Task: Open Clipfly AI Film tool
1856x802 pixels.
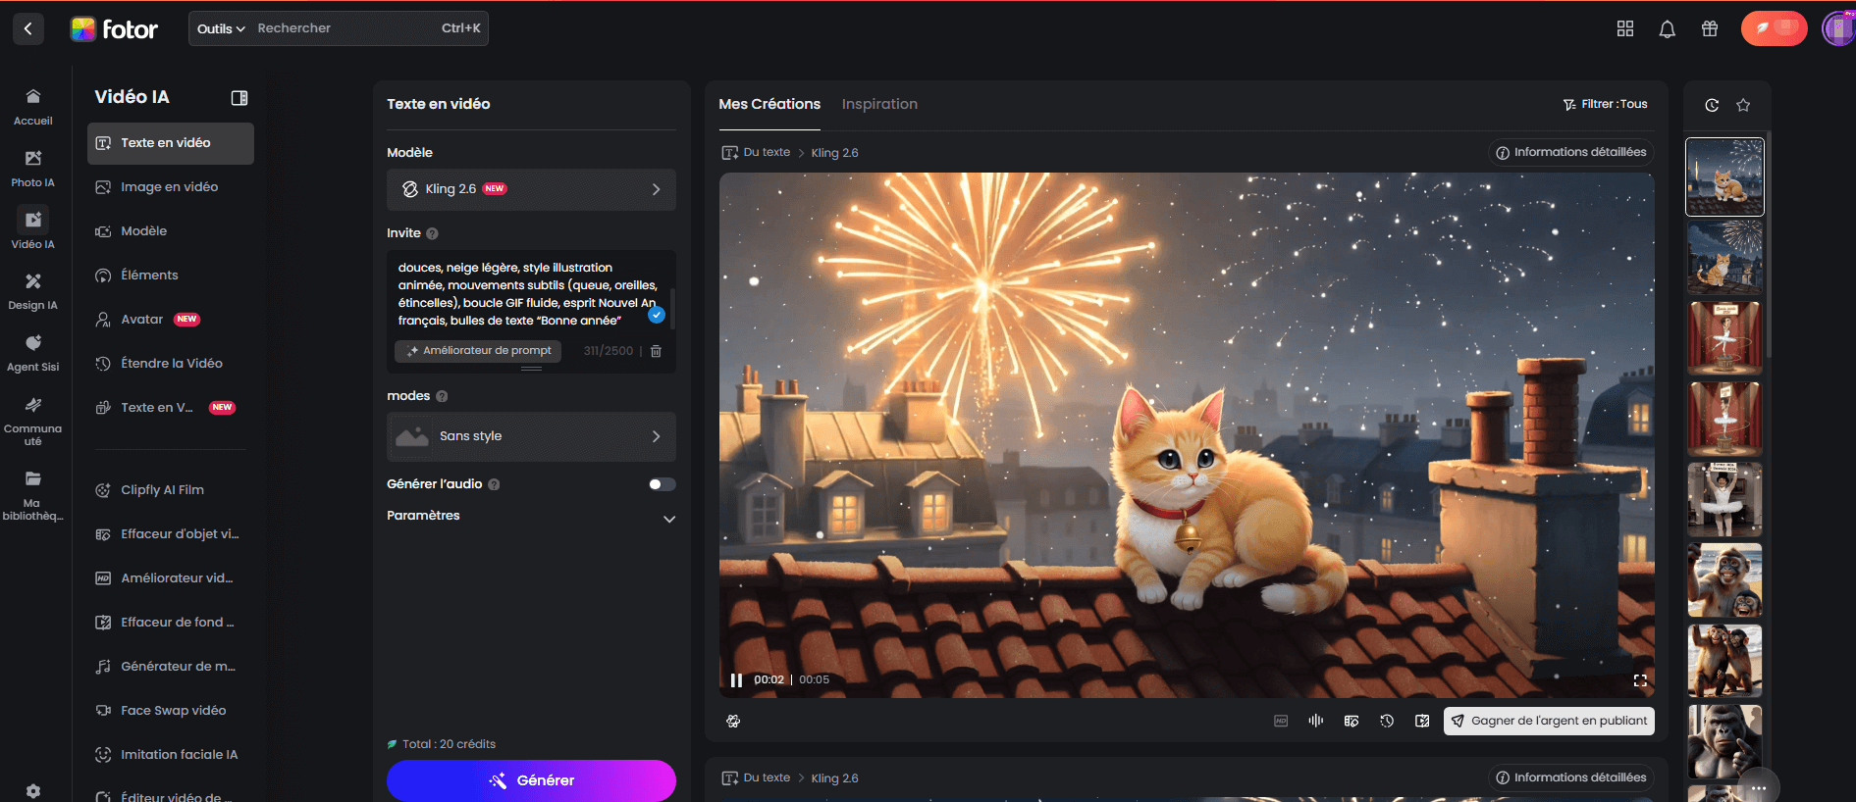Action: [x=171, y=490]
